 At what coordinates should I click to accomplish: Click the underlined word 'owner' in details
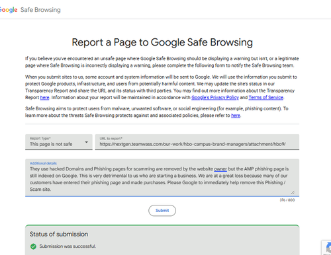tap(220, 169)
